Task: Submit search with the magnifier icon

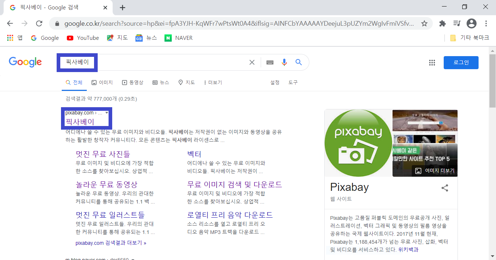Action: 298,62
